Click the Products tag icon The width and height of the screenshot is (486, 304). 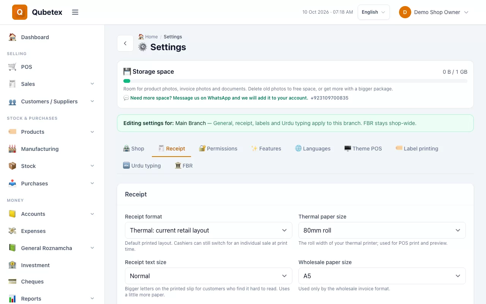13,132
